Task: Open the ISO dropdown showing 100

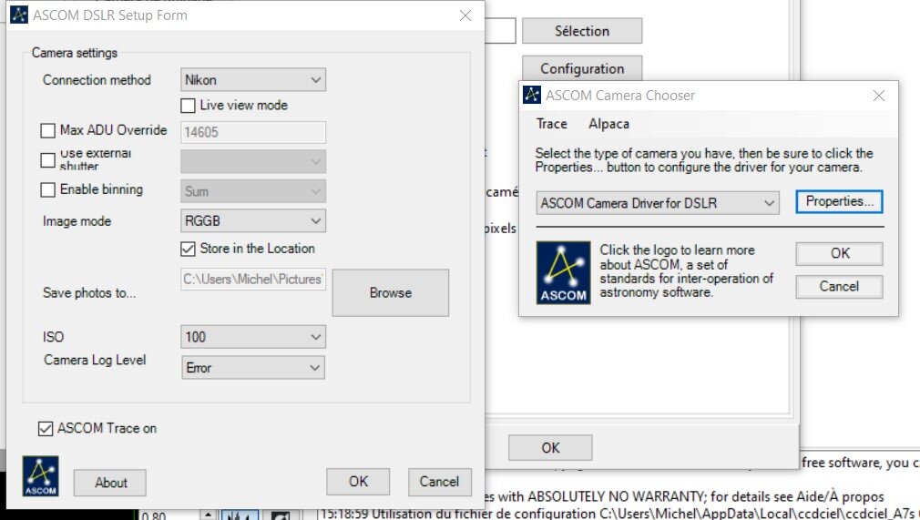Action: coord(253,337)
